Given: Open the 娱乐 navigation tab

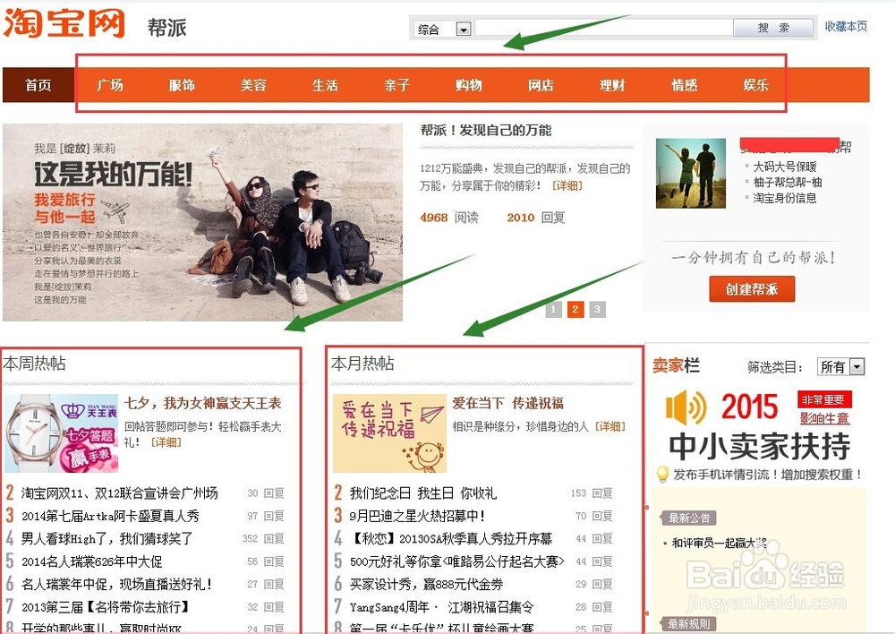Looking at the screenshot, I should [x=755, y=85].
